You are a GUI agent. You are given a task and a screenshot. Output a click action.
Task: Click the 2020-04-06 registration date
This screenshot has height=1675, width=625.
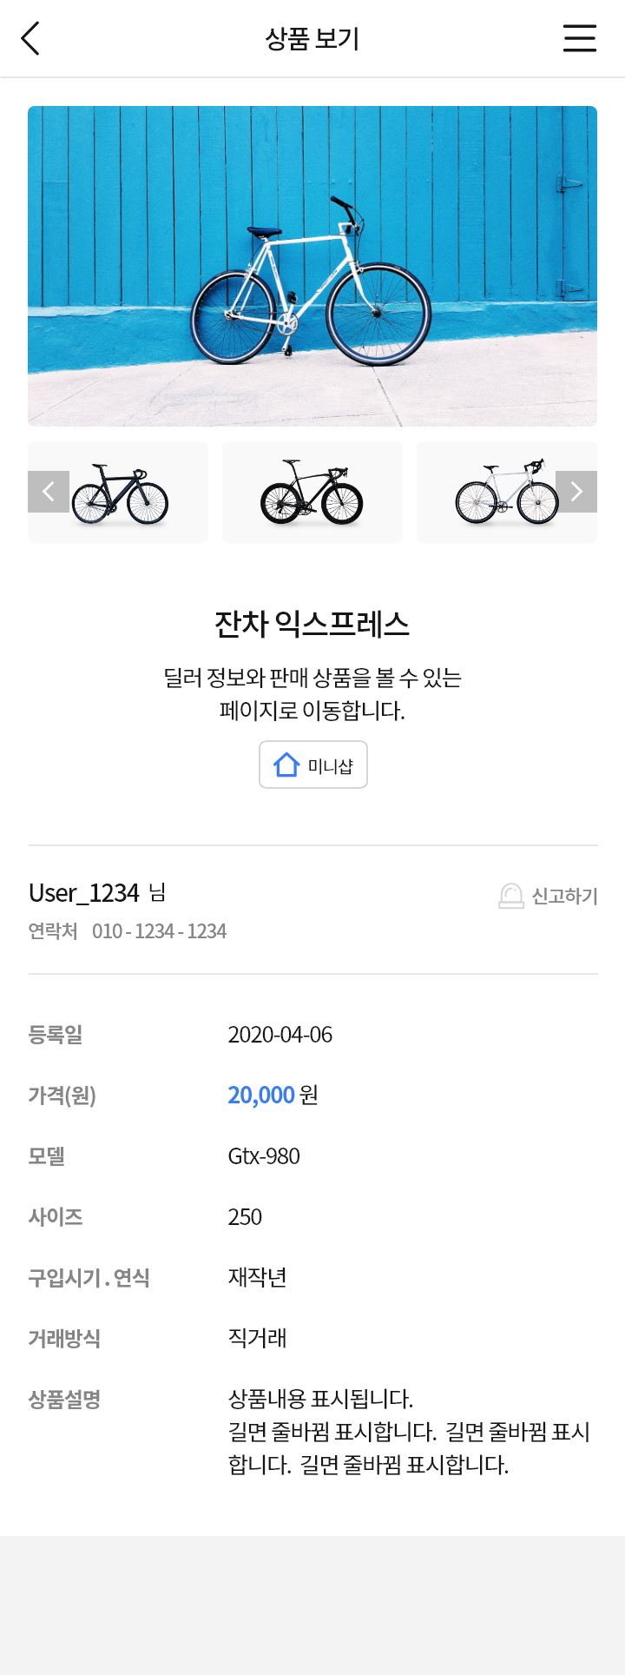point(280,1035)
